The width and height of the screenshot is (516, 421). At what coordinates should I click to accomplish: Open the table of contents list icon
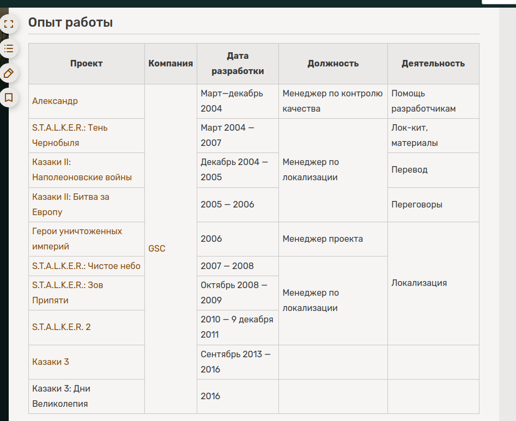pyautogui.click(x=9, y=48)
